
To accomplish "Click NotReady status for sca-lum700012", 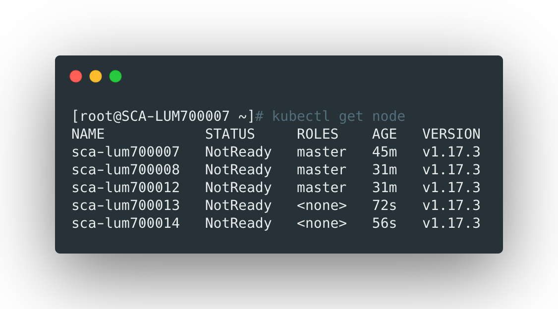I will click(x=238, y=188).
